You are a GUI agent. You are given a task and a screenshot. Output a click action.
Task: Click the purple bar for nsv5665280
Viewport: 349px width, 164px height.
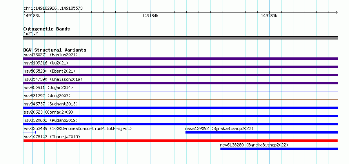click(x=180, y=75)
